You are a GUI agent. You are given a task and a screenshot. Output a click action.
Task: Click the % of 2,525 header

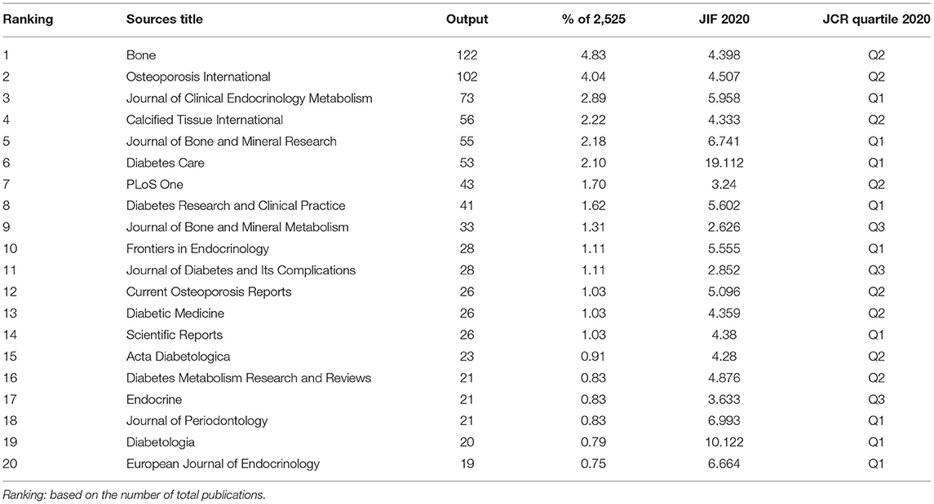[594, 19]
